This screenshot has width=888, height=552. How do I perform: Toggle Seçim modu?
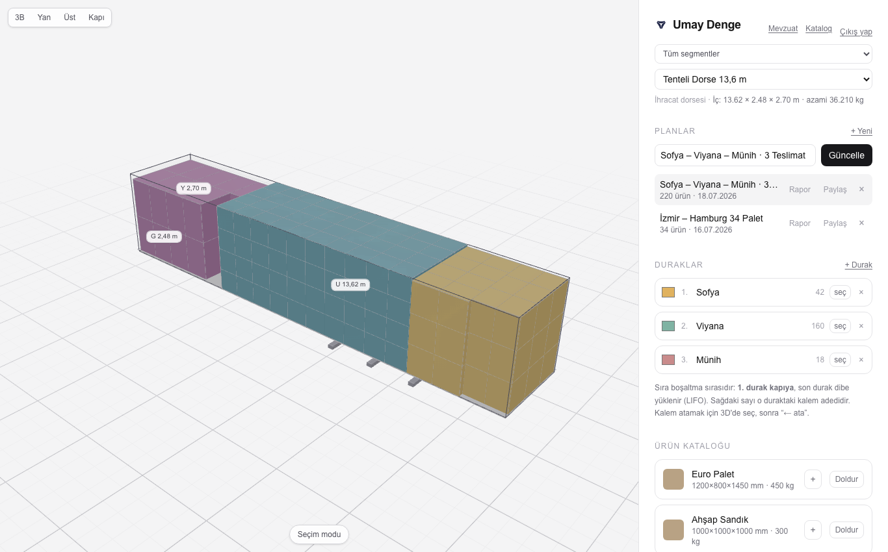coord(319,534)
